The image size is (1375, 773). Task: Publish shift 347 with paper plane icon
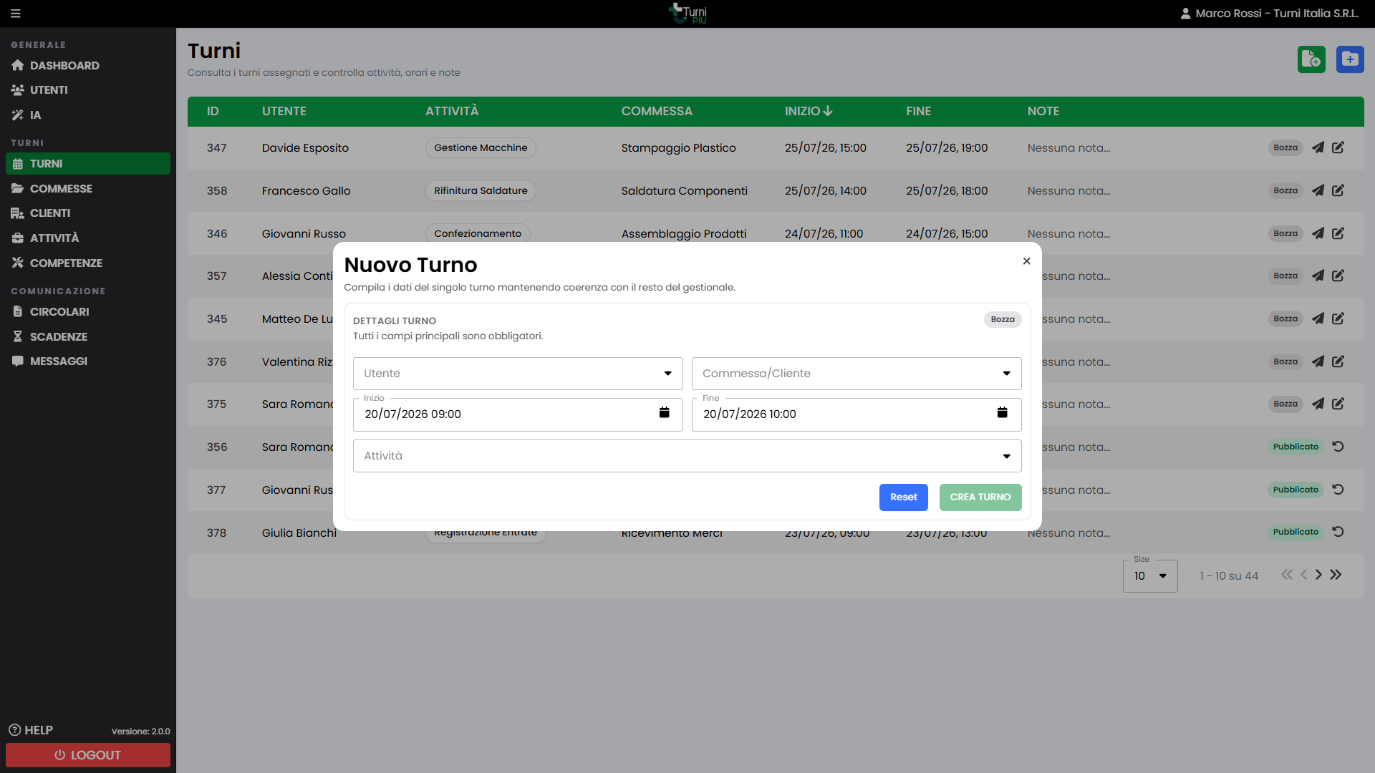1318,147
